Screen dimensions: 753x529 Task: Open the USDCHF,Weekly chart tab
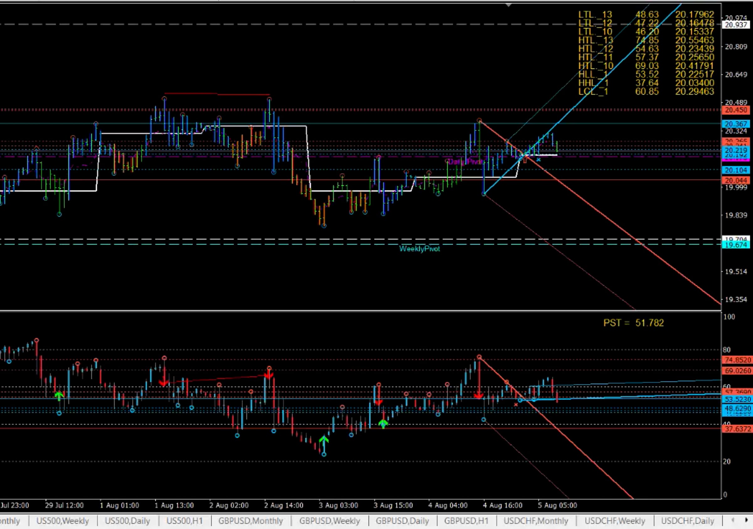[615, 521]
